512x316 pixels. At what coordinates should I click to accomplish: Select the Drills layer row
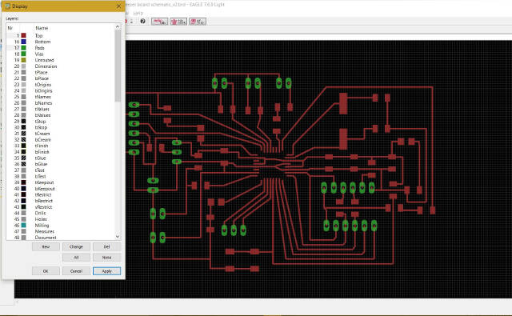coord(61,213)
